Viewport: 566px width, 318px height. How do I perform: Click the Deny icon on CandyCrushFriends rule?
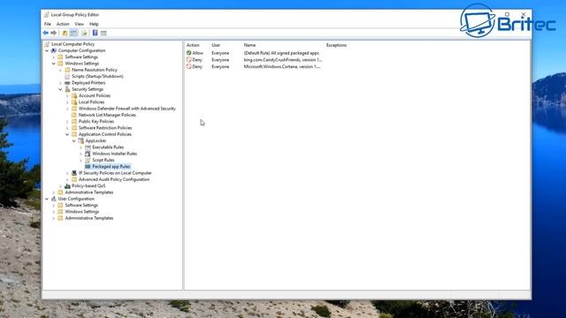(188, 60)
